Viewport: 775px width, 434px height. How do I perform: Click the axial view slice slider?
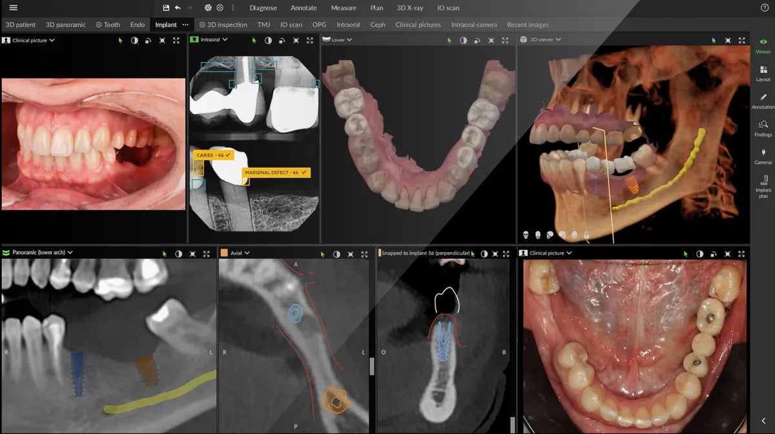[371, 367]
